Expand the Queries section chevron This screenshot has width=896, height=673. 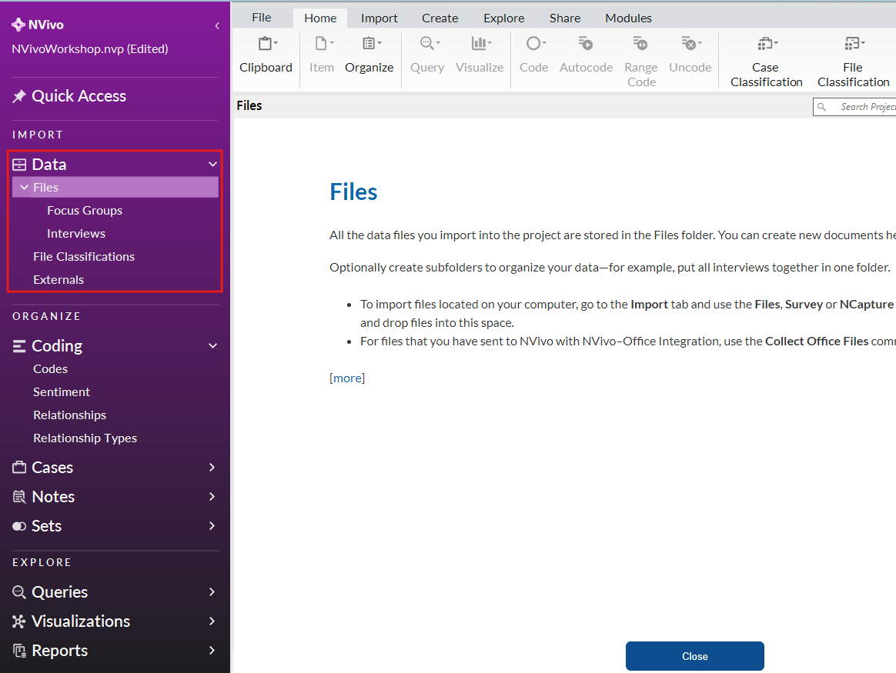click(212, 592)
